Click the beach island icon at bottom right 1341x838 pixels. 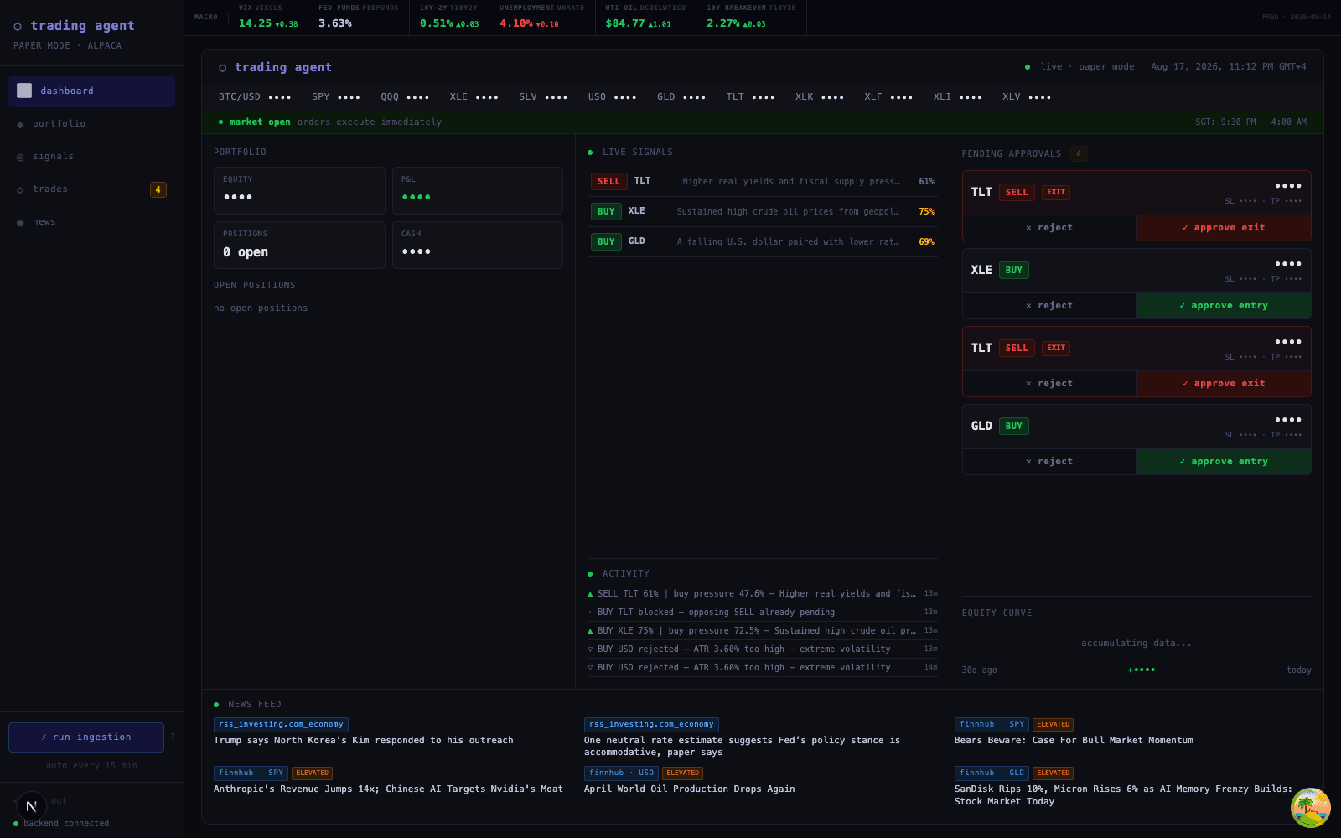1311,808
